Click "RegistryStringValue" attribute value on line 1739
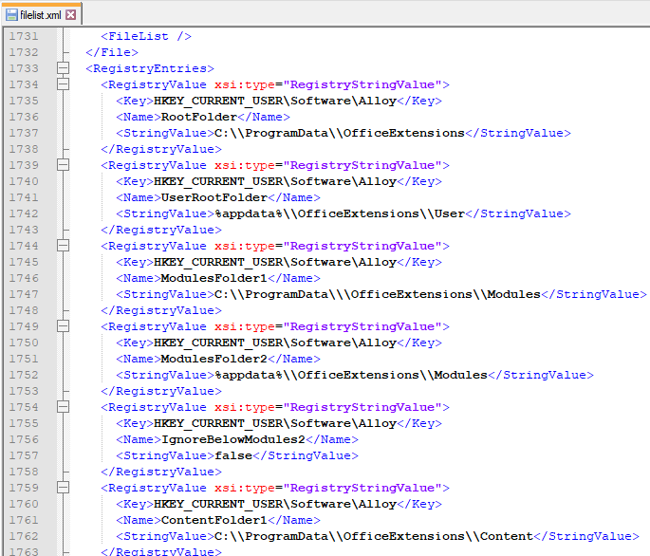The width and height of the screenshot is (650, 556). (362, 165)
